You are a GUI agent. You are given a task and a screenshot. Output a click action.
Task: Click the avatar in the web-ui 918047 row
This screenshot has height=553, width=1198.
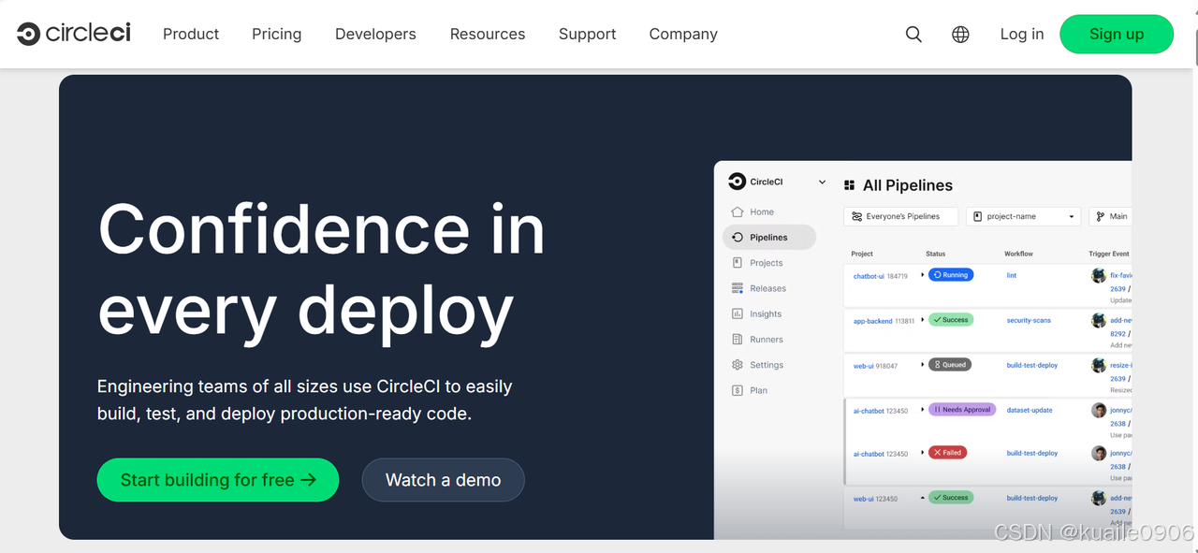click(1099, 365)
